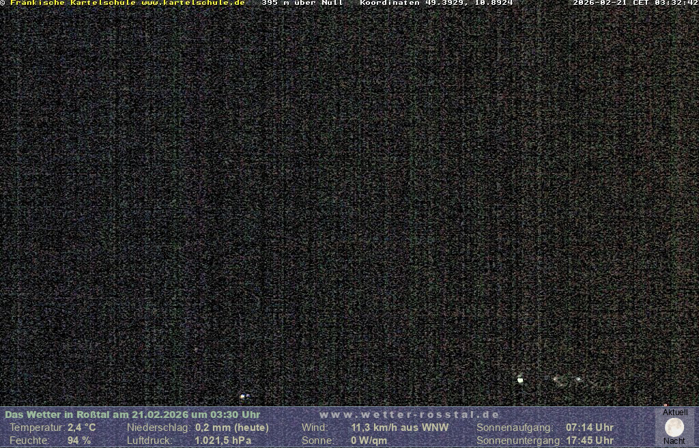The height and width of the screenshot is (448, 699).
Task: Click the Koordinaten 49.3929, 10.8924 text
Action: coord(436,3)
